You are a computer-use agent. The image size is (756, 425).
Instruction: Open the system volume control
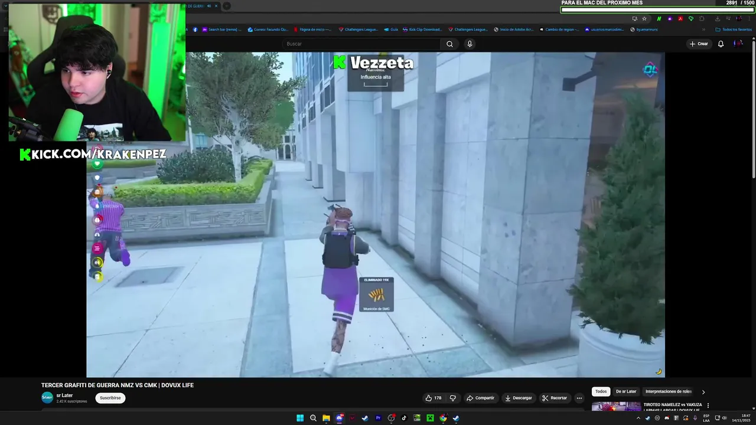(725, 418)
